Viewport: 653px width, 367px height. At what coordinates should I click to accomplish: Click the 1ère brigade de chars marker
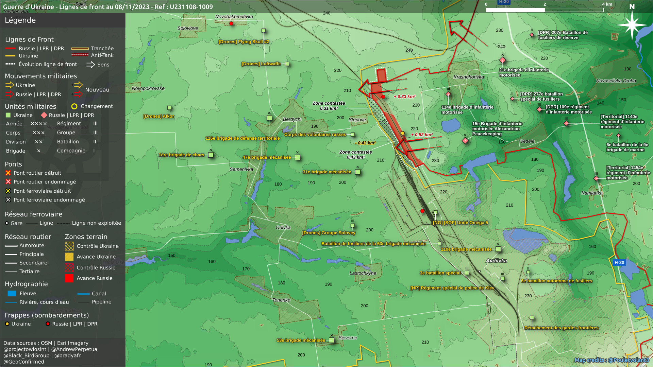pyautogui.click(x=211, y=155)
